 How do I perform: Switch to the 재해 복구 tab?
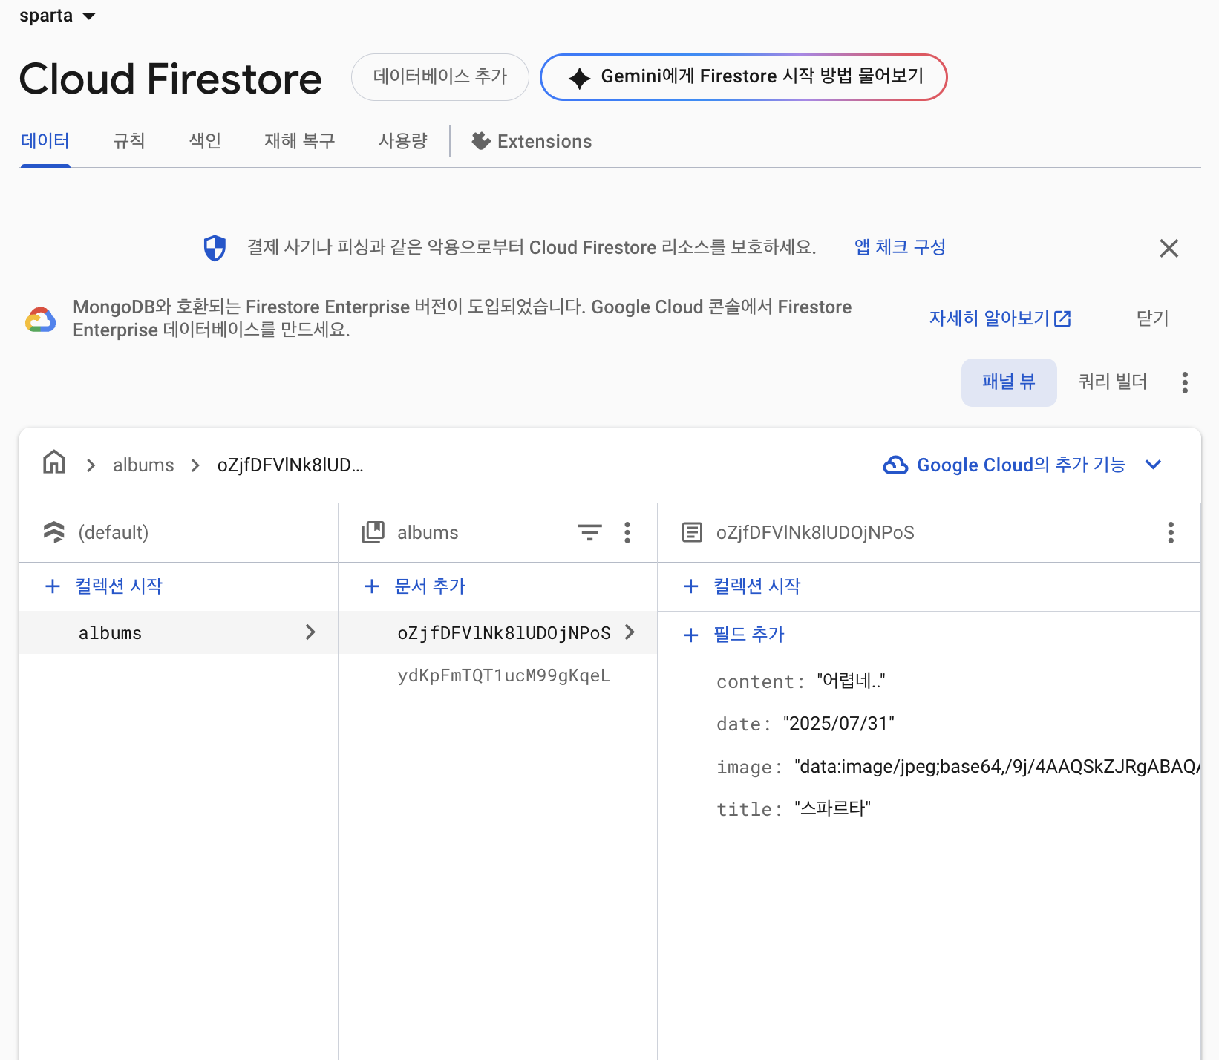[x=300, y=141]
